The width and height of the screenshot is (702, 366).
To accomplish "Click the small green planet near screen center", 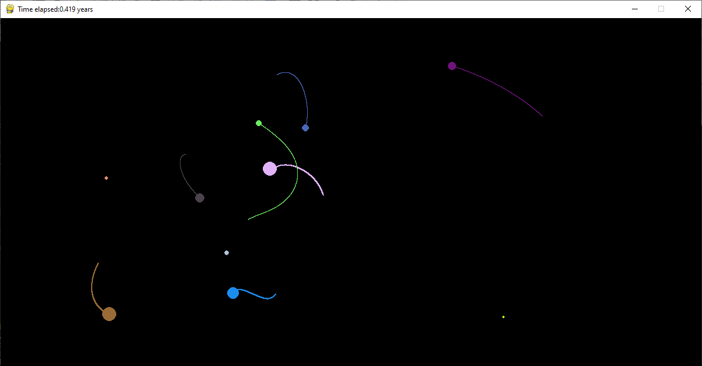I will tap(258, 123).
